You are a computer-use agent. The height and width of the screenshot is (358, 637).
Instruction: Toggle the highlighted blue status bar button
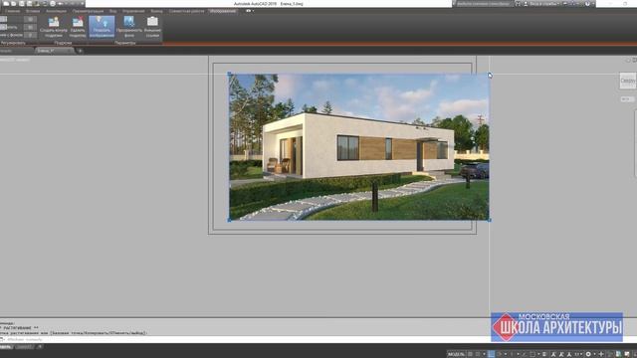tap(491, 354)
